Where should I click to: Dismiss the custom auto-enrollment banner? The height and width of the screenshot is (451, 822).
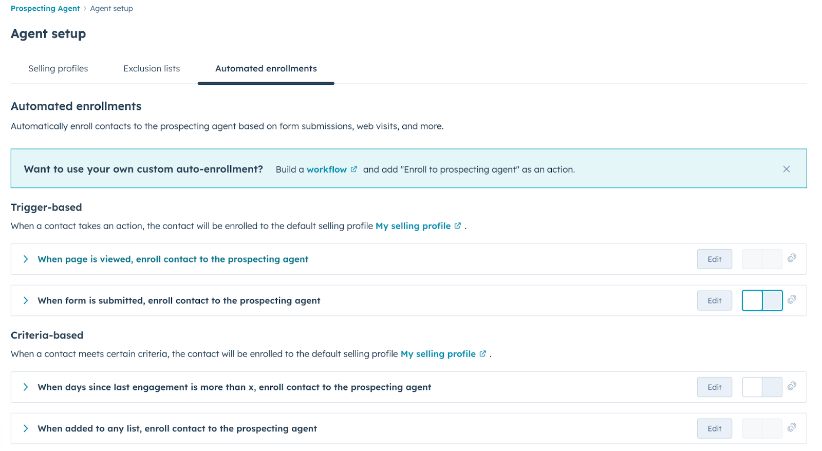(786, 169)
